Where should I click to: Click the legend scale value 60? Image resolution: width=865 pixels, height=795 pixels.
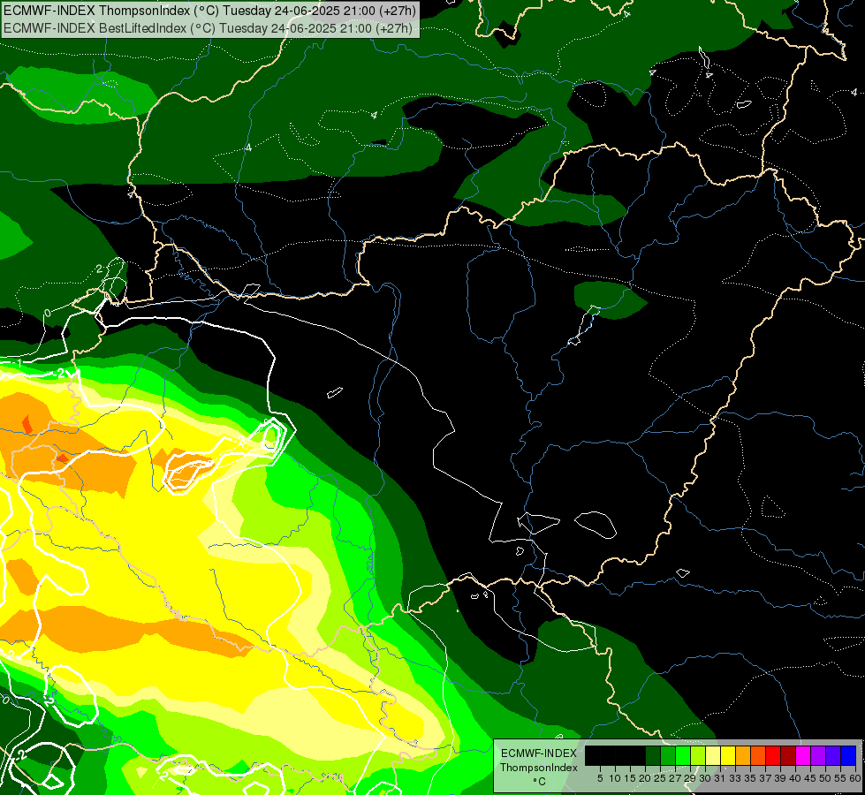[x=855, y=778]
